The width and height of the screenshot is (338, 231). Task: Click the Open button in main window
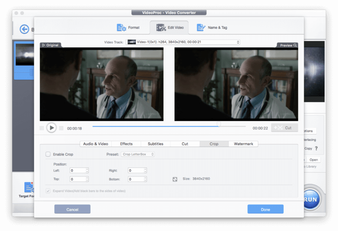point(314,160)
